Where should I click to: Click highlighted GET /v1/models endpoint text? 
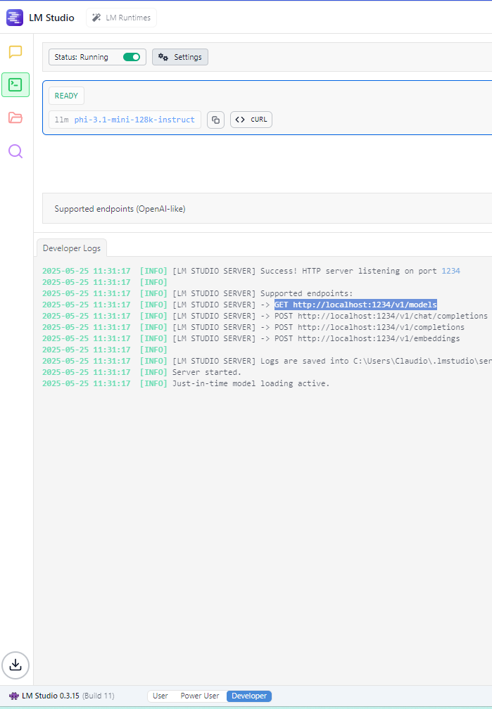click(x=355, y=305)
